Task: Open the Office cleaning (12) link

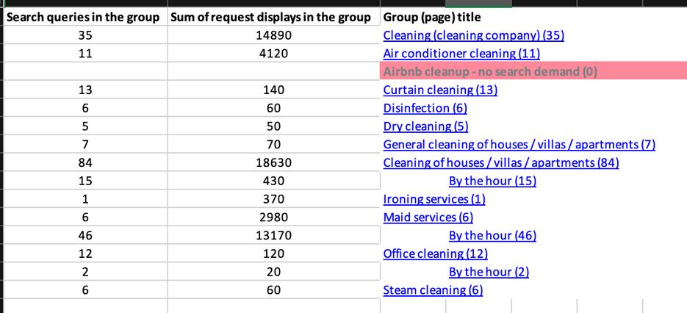Action: tap(436, 253)
